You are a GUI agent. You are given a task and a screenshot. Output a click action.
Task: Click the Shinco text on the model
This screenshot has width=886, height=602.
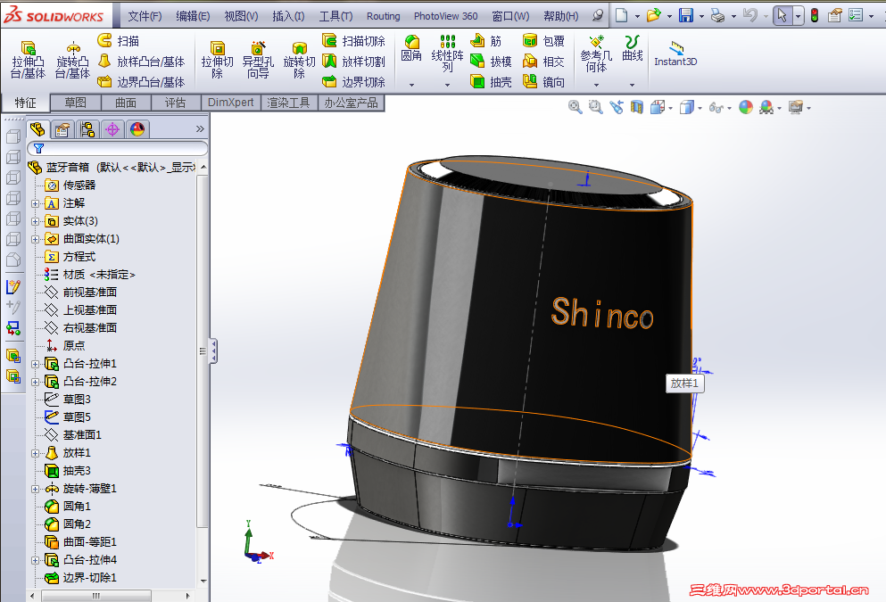(602, 313)
